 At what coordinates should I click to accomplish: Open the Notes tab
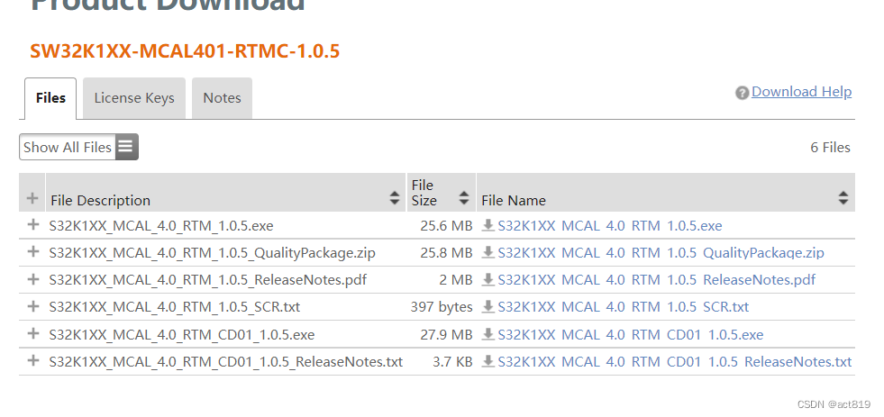coord(222,98)
